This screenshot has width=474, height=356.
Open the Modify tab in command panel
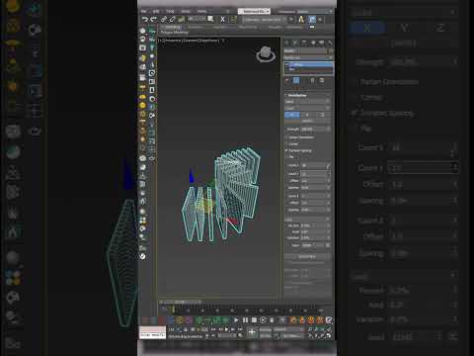pyautogui.click(x=295, y=43)
